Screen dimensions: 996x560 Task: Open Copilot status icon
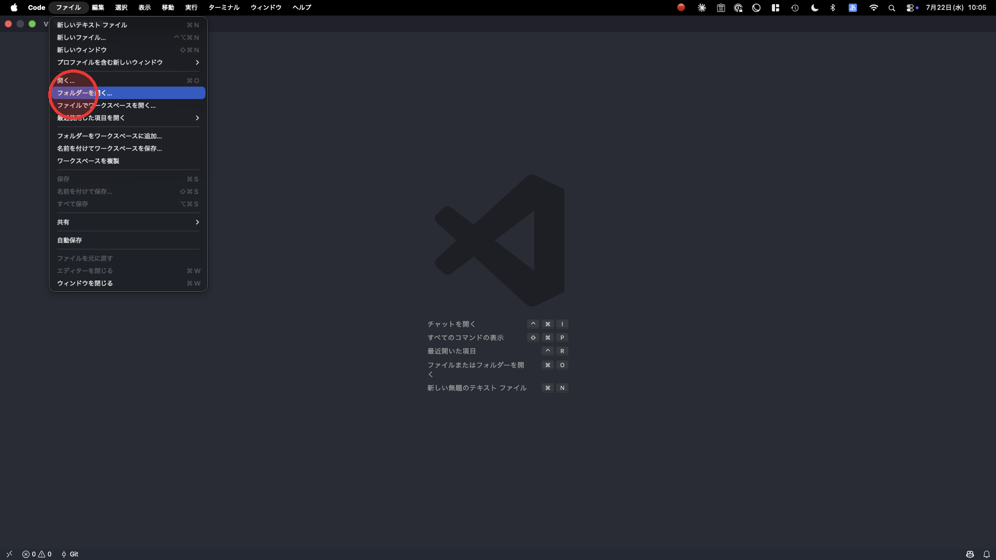pos(970,554)
